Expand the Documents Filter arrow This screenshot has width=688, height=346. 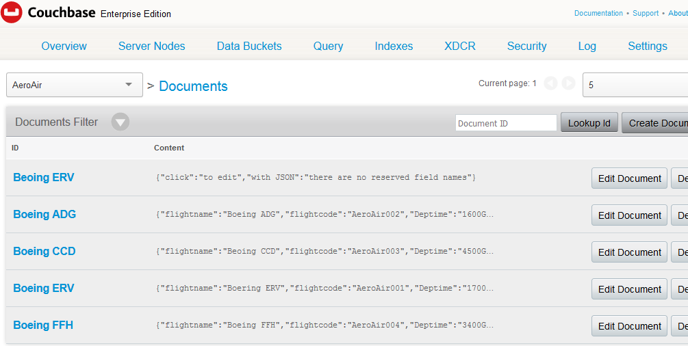click(120, 122)
